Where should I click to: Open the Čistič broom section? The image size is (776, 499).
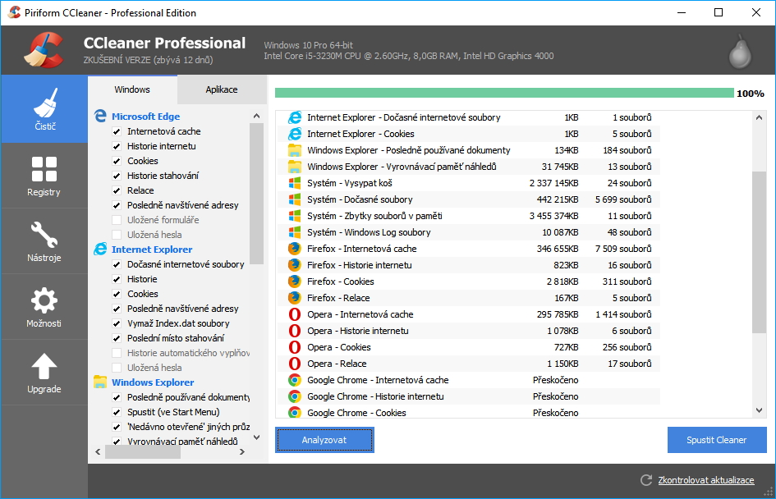(44, 109)
